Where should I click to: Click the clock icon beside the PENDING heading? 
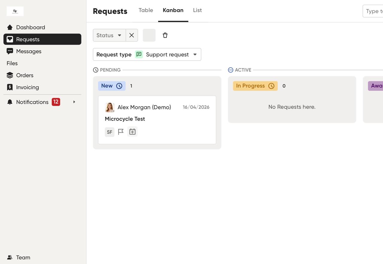pos(96,70)
